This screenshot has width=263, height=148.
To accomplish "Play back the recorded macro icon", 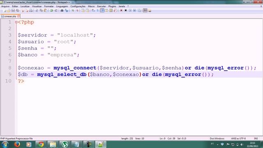I will click(130, 11).
